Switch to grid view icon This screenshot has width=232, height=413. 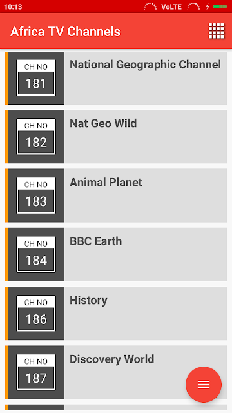point(217,31)
